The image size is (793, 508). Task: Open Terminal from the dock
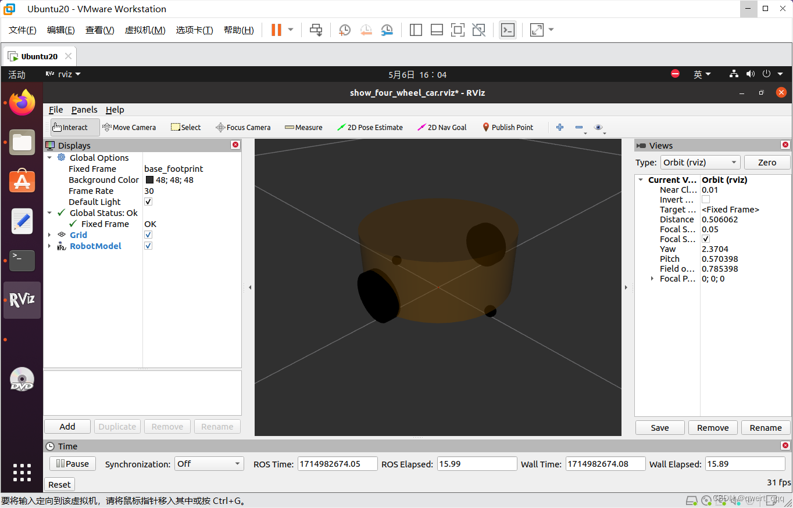(22, 261)
